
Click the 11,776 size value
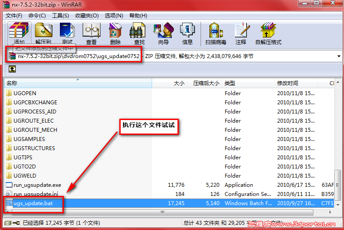[x=176, y=185]
